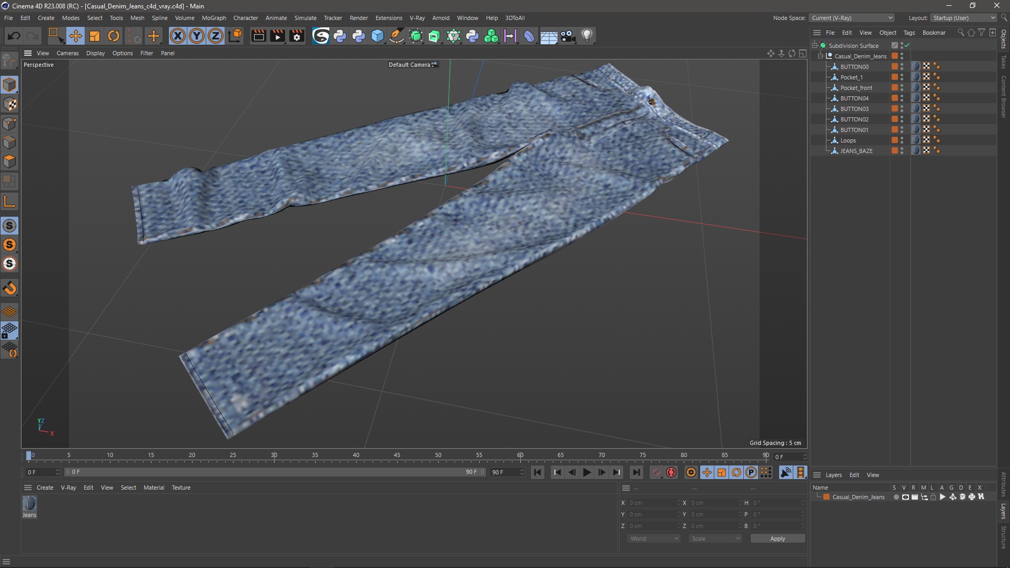
Task: Go to start of animation
Action: (x=537, y=472)
